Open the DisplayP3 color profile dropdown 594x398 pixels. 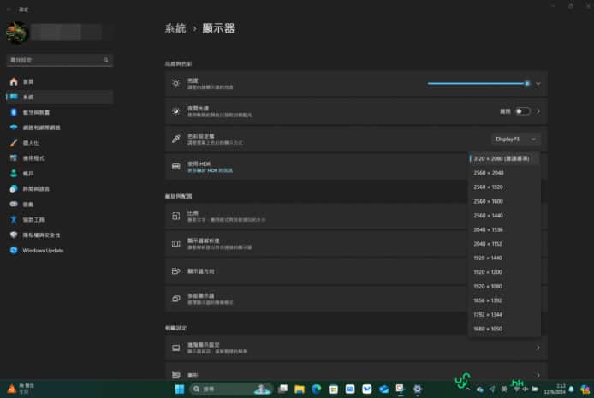(x=516, y=139)
